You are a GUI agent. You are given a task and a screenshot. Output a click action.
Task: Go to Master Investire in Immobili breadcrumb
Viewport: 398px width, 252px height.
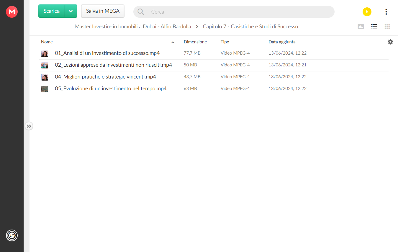133,27
